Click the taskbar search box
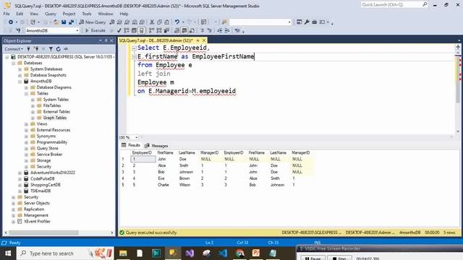Screen dimensions: 463x260 [65, 253]
